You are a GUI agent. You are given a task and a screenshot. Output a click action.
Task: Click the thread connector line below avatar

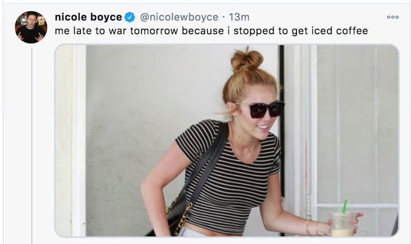click(32, 146)
